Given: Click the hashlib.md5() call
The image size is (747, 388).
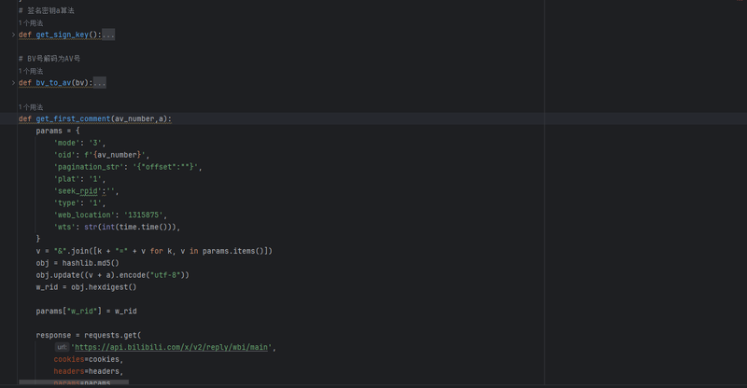Looking at the screenshot, I should (91, 263).
